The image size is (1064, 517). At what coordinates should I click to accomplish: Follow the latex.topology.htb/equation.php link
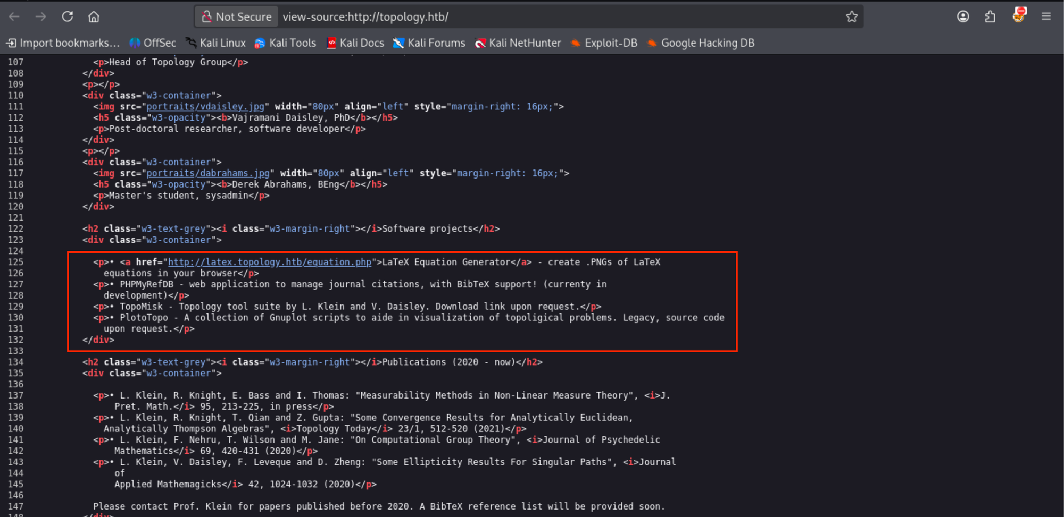tap(269, 262)
